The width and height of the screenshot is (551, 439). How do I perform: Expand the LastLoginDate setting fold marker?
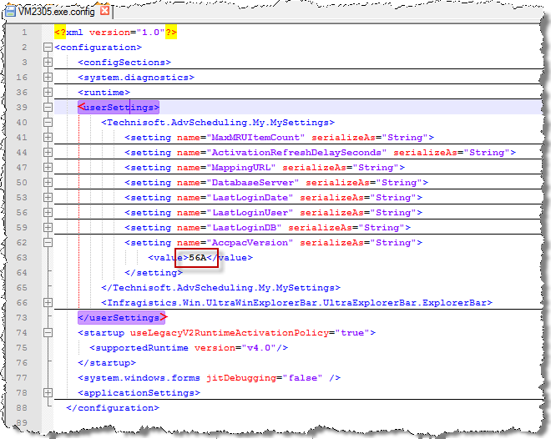point(48,197)
